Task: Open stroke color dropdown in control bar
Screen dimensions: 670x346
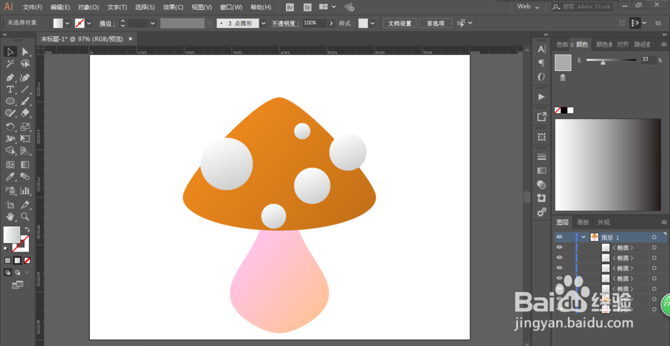Action: (x=89, y=23)
